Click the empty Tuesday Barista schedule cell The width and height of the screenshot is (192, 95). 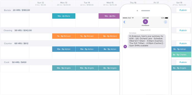pos(87,20)
